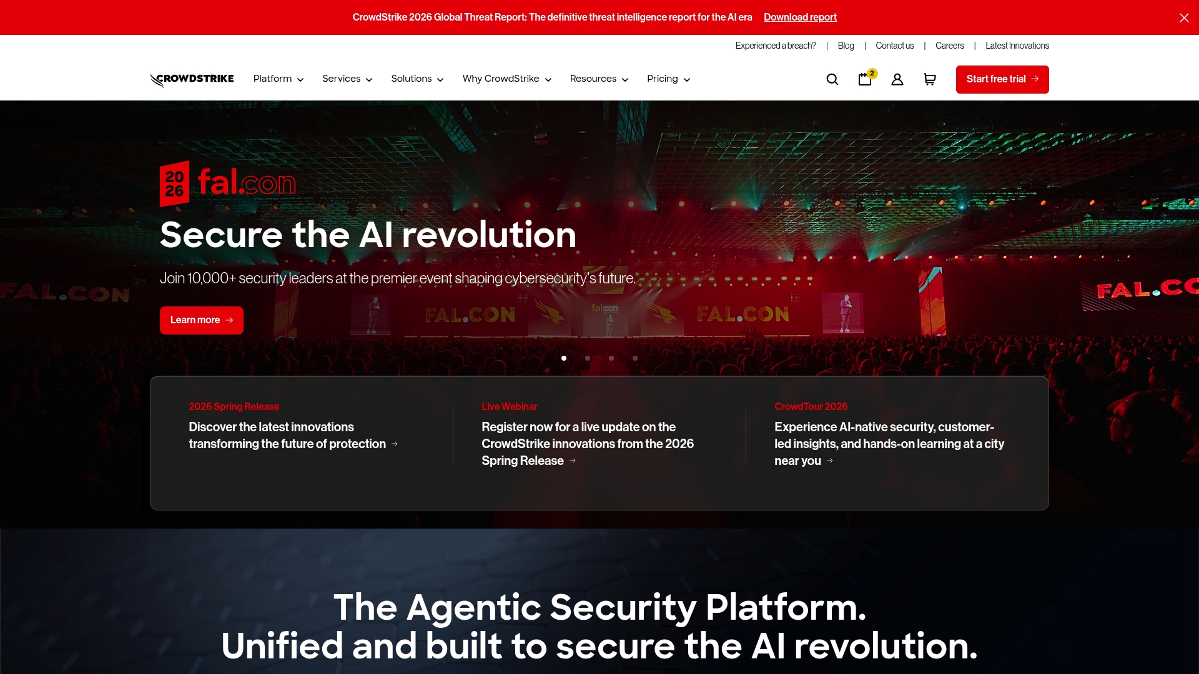The width and height of the screenshot is (1199, 674).
Task: Jump to the fourth carousel dot
Action: point(635,358)
